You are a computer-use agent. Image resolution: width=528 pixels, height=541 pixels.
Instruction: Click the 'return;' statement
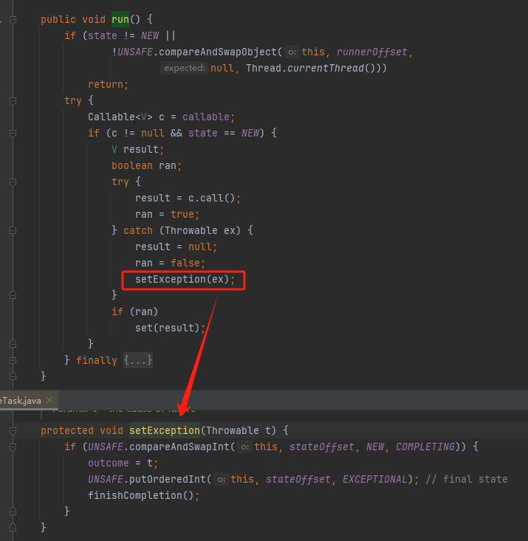108,84
